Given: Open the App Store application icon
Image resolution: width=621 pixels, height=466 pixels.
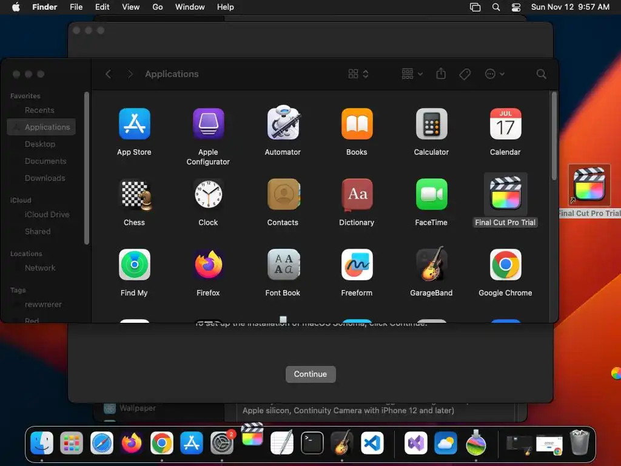Looking at the screenshot, I should pos(134,124).
